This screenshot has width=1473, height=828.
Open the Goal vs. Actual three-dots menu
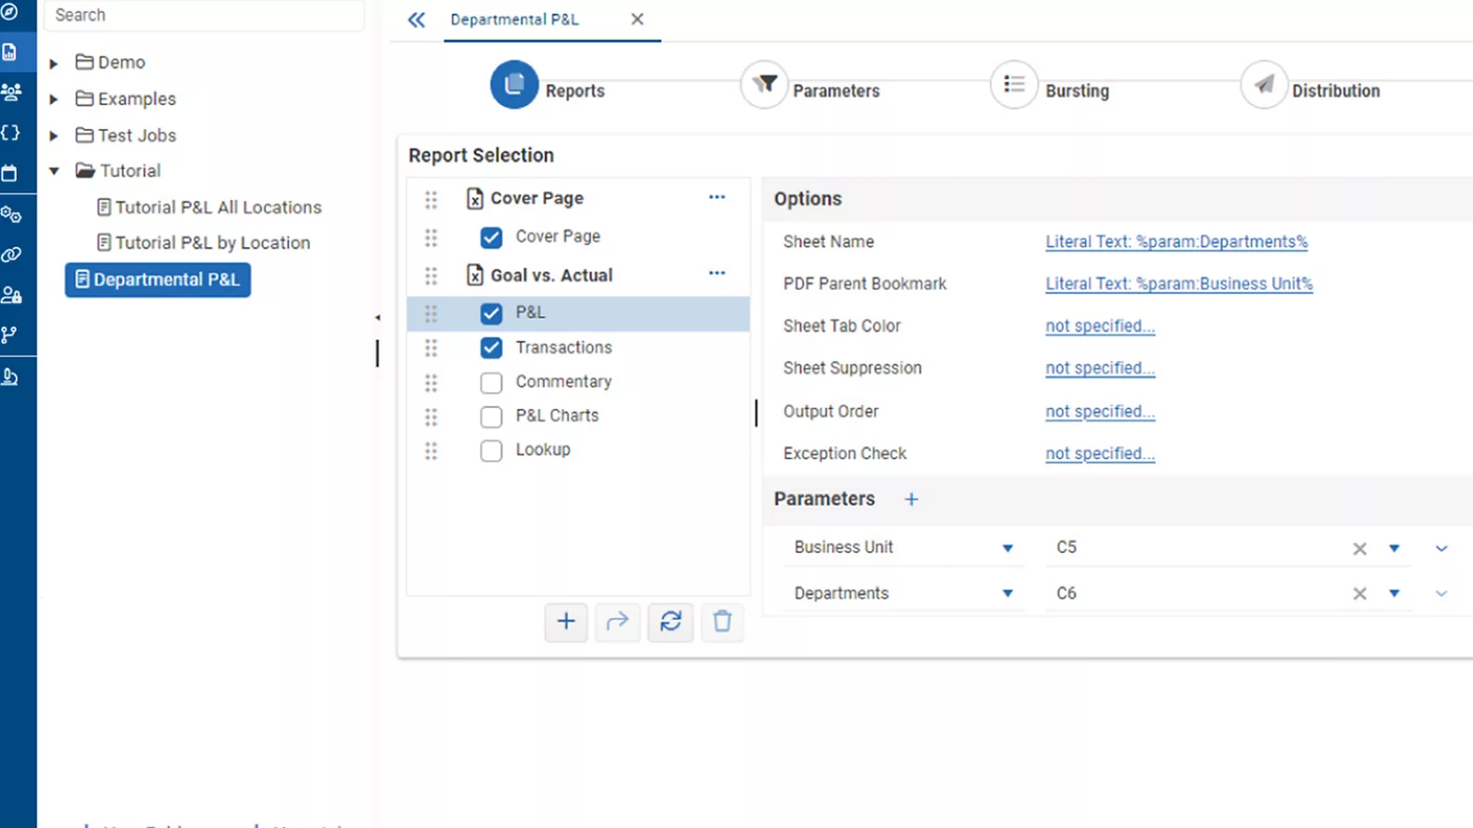(x=716, y=273)
